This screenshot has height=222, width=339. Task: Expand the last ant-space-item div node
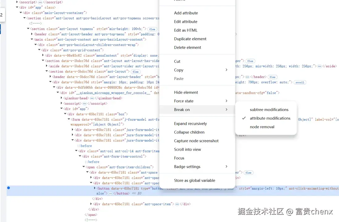(91, 204)
